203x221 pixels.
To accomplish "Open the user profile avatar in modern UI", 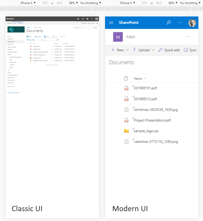I will [x=192, y=23].
